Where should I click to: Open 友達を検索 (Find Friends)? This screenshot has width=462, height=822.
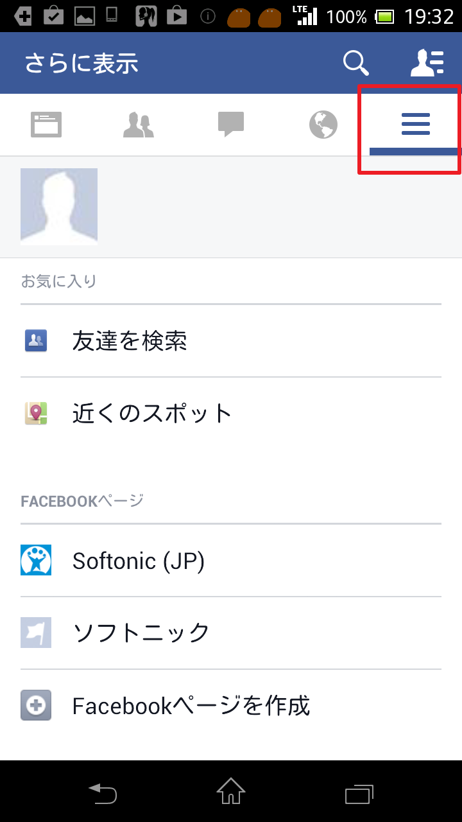[130, 340]
